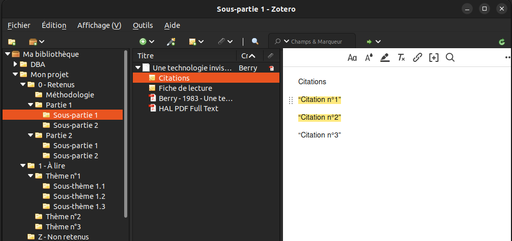Viewport: 512px width, 241px height.
Task: Collapse the Ma bibliothèque library tree
Action: [x=8, y=54]
